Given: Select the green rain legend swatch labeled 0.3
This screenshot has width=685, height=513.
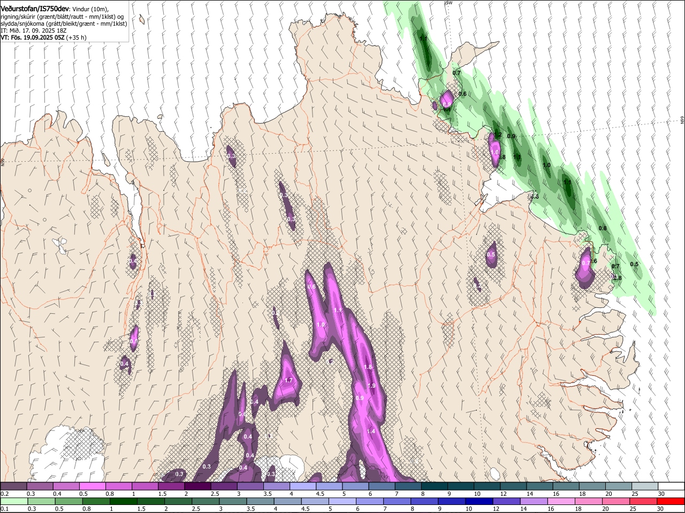Looking at the screenshot, I should click(x=40, y=502).
